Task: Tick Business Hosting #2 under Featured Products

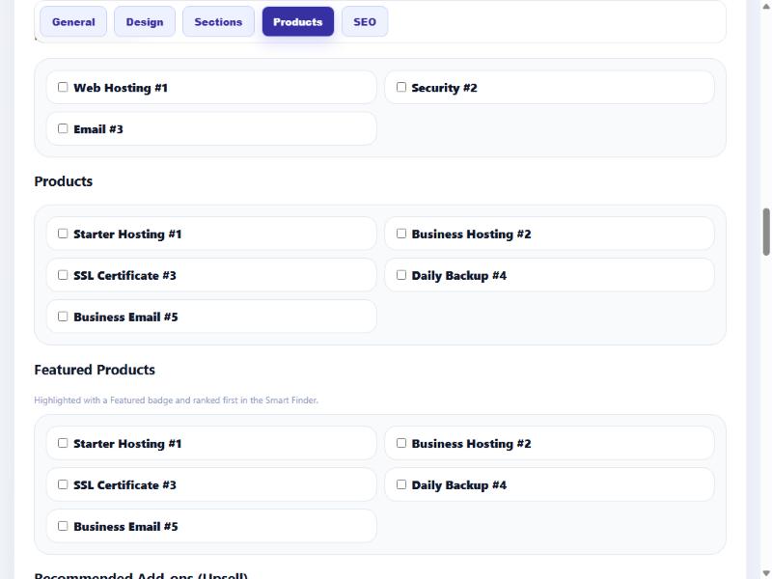Action: point(401,443)
